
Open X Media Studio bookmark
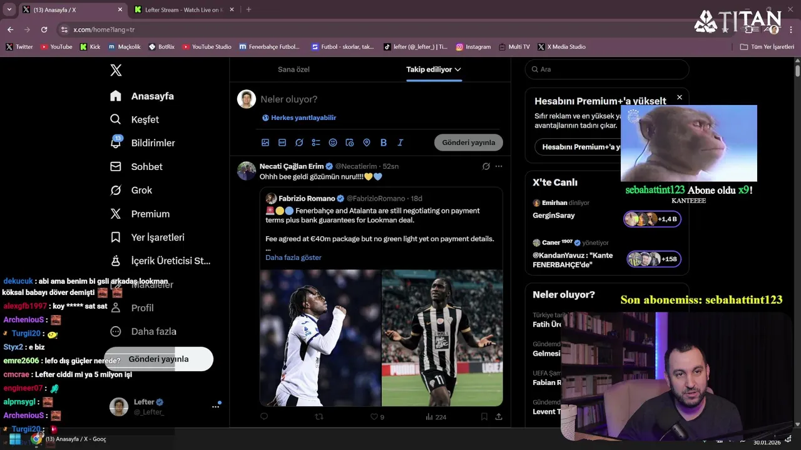coord(562,47)
